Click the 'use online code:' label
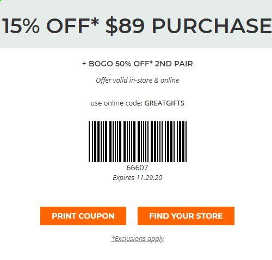Screen dimensions: 272x260 [116, 103]
